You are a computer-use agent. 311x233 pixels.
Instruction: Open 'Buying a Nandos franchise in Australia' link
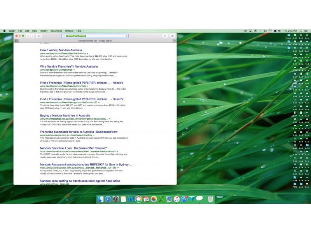[65, 115]
